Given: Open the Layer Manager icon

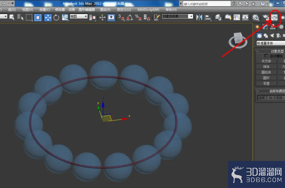Looking at the screenshot, I should click(218, 18).
